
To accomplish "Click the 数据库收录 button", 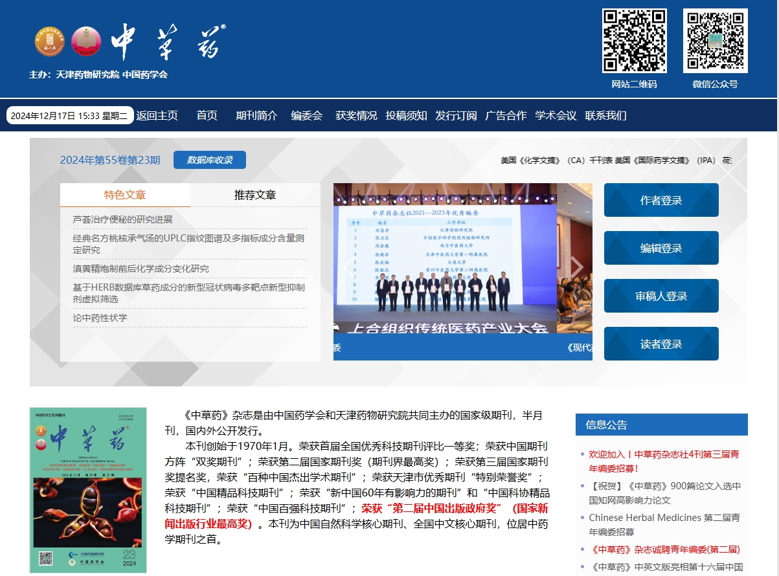I will (210, 160).
